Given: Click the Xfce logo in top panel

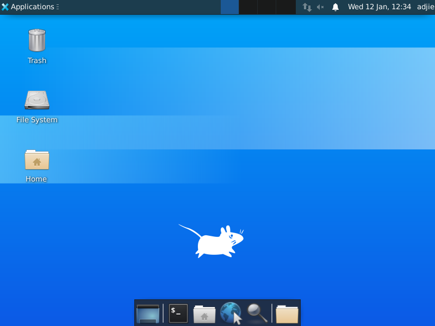Looking at the screenshot, I should [5, 7].
